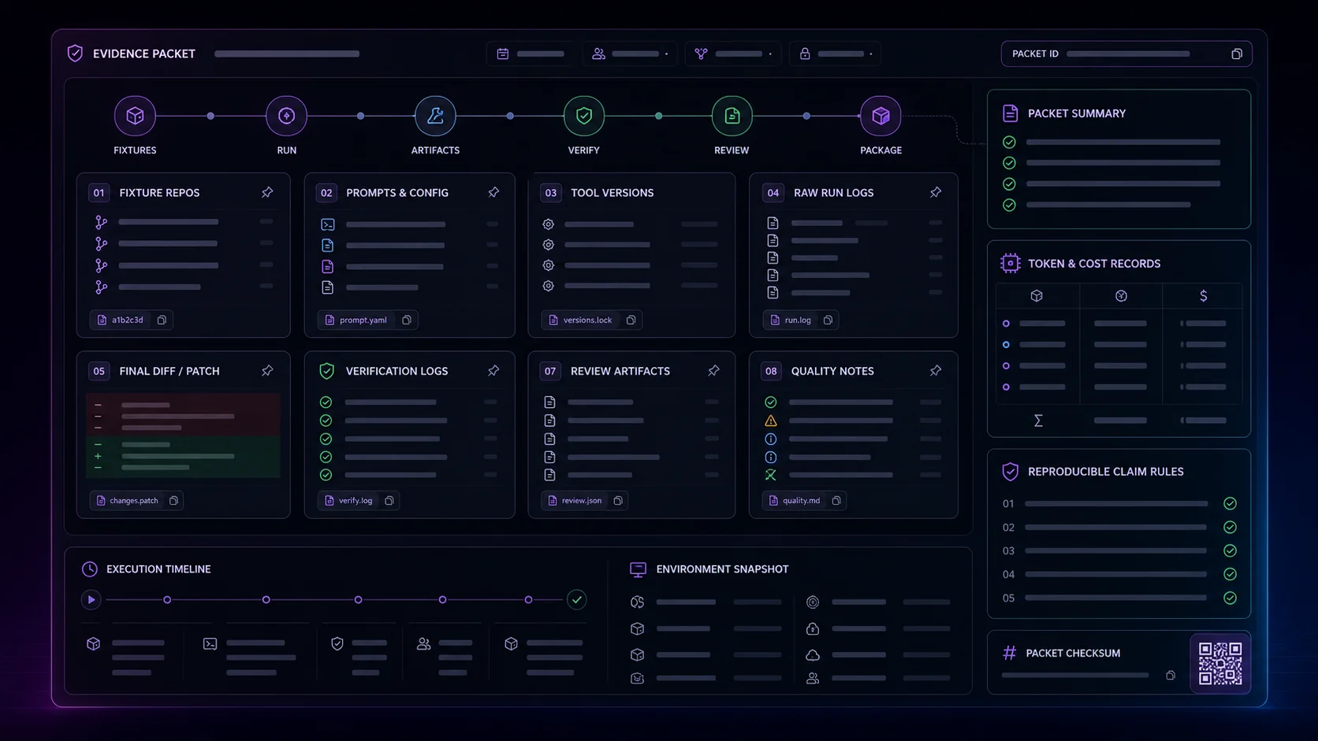1318x741 pixels.
Task: Click the diff view in Final Diff card
Action: (x=183, y=435)
